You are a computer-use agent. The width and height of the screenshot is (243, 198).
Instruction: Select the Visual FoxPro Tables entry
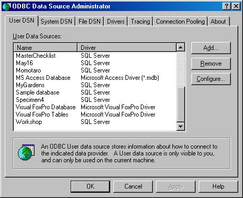(x=42, y=114)
